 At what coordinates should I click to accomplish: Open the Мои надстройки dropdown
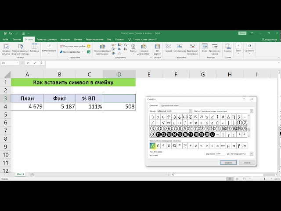coord(72,52)
